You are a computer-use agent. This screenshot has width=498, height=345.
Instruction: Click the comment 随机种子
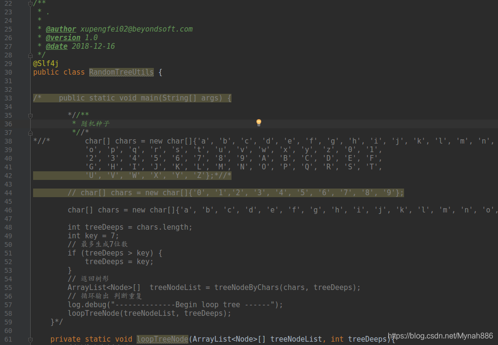(95, 123)
